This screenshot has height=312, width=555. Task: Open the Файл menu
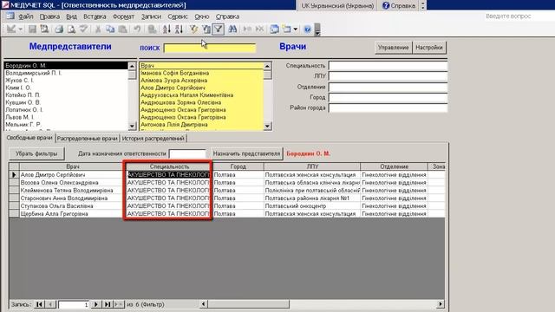coord(25,16)
